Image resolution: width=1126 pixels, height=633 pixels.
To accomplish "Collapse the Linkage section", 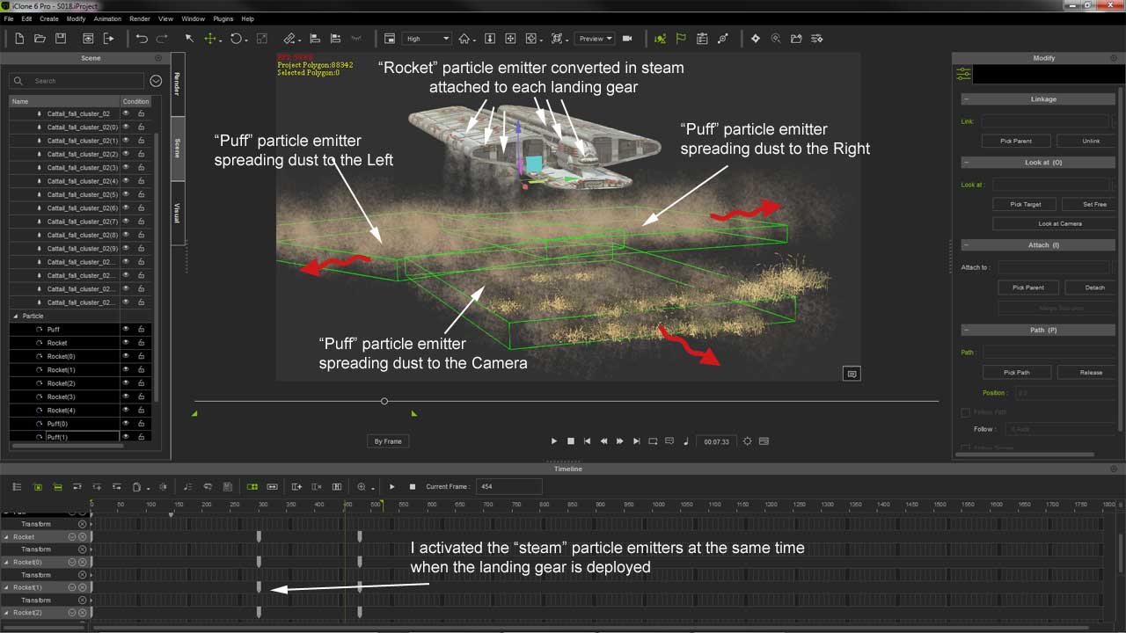I will (966, 99).
